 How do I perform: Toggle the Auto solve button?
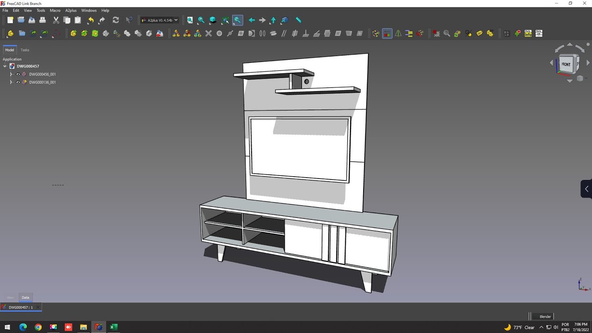click(x=388, y=33)
